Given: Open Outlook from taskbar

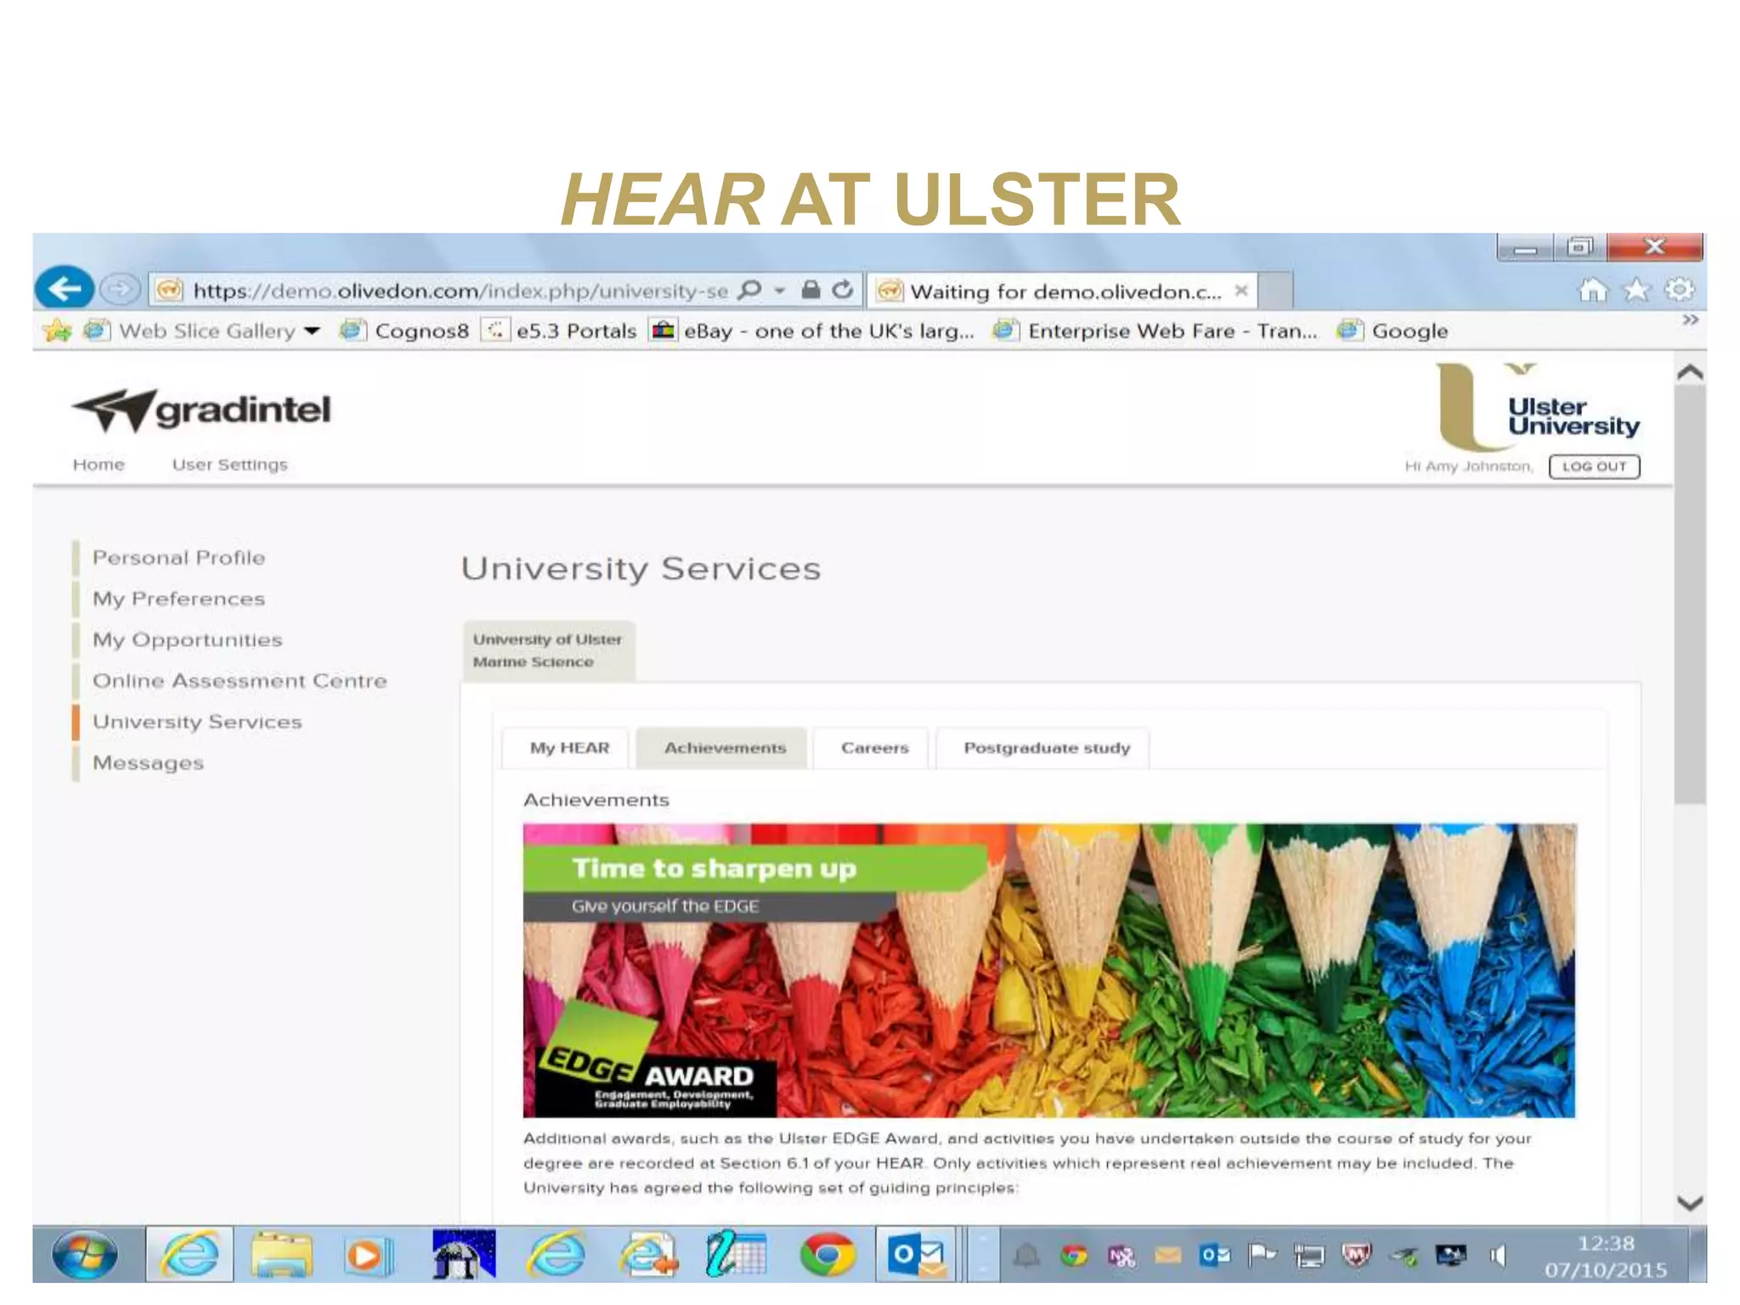Looking at the screenshot, I should click(915, 1256).
